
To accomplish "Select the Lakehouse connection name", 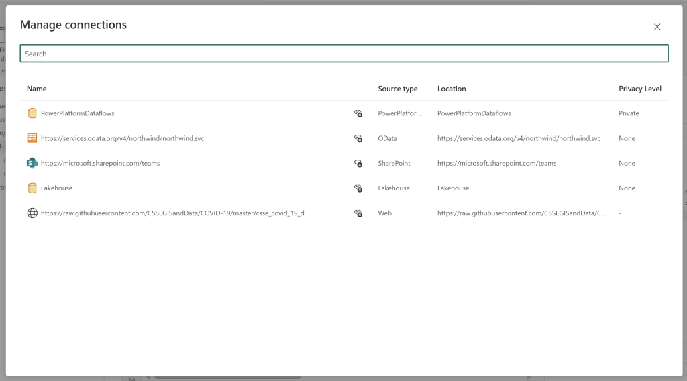I will click(56, 188).
